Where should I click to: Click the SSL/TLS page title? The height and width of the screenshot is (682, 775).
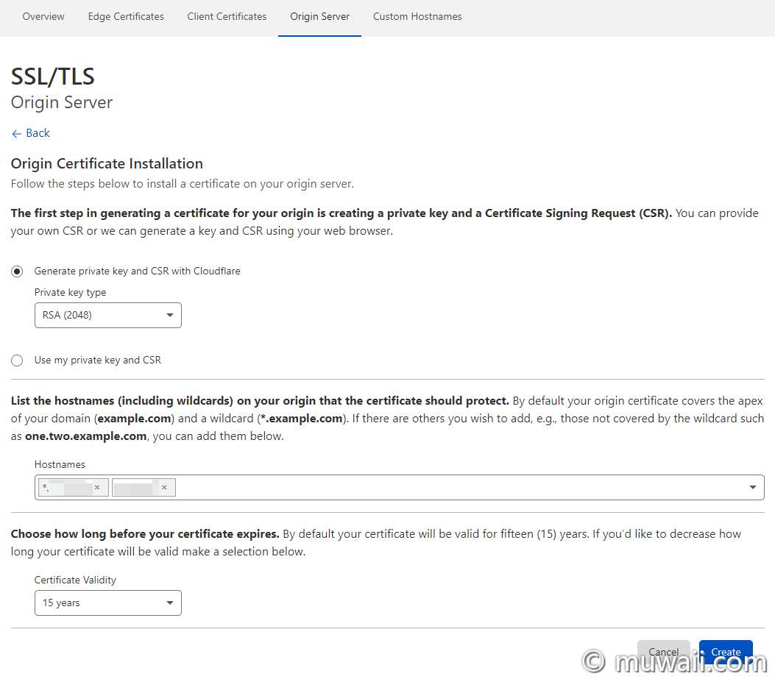tap(53, 77)
